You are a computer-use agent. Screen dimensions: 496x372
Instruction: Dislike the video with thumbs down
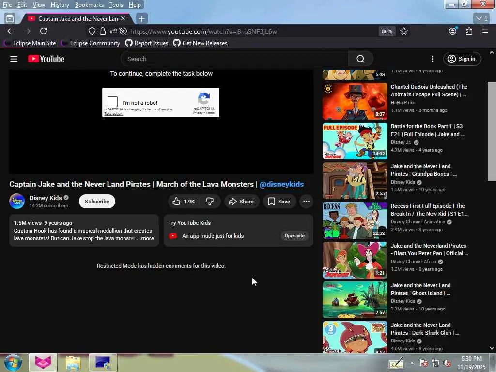210,201
